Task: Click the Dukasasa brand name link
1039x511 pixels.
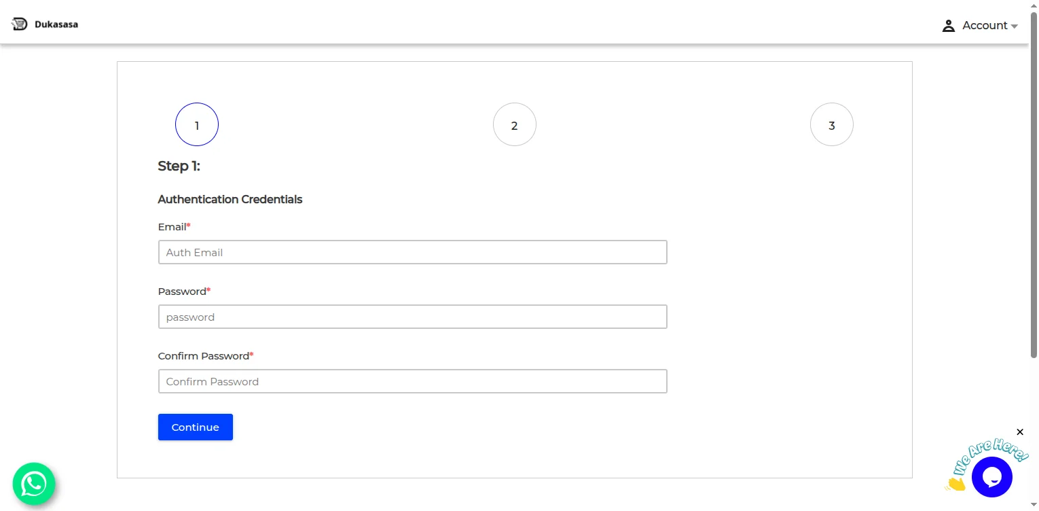Action: coord(56,24)
